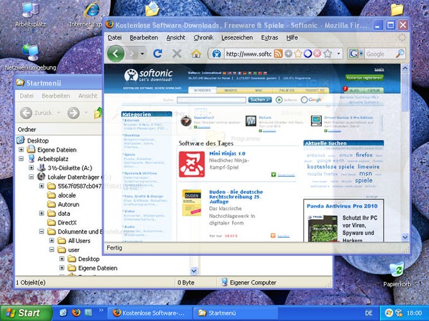The width and height of the screenshot is (429, 321).
Task: Open the Bearbeiten menu in the Startmenü window
Action: (56, 96)
